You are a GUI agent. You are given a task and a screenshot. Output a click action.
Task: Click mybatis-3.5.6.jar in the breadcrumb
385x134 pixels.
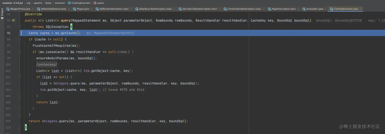point(13,3)
